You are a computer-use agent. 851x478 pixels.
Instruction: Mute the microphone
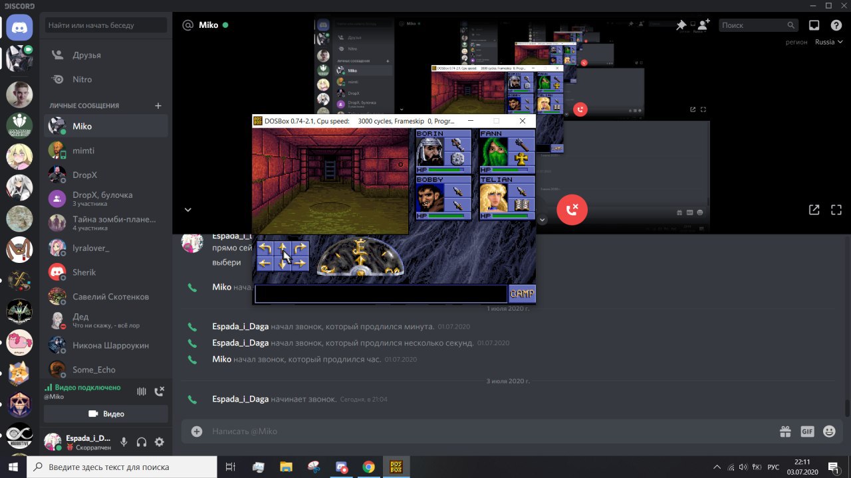[x=124, y=442]
